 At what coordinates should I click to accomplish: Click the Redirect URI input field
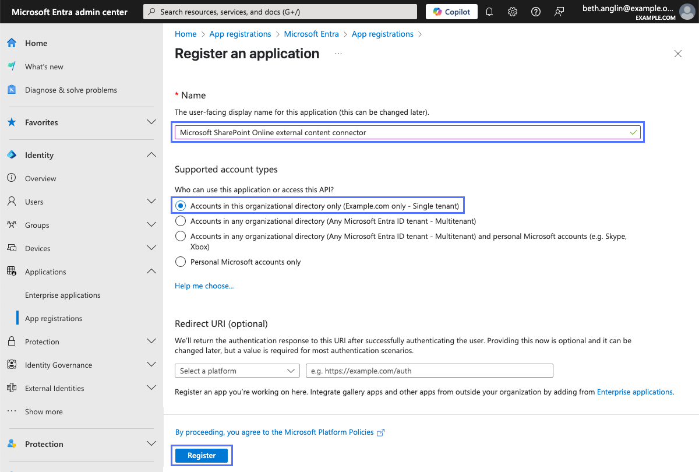point(429,371)
